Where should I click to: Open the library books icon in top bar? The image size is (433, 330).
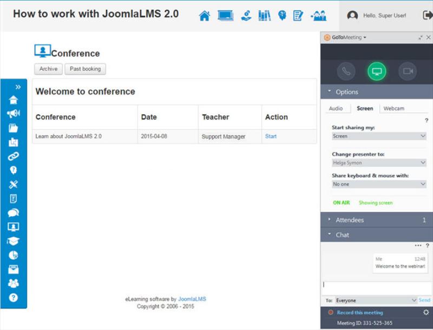[264, 16]
